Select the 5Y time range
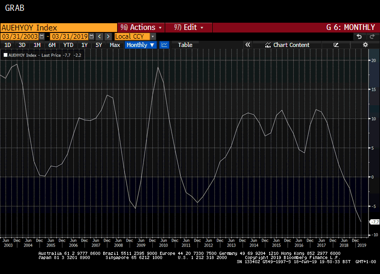This screenshot has height=274, width=380. pyautogui.click(x=99, y=45)
